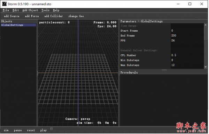Click the Time Range heading
209x134 pixels.
point(129,26)
